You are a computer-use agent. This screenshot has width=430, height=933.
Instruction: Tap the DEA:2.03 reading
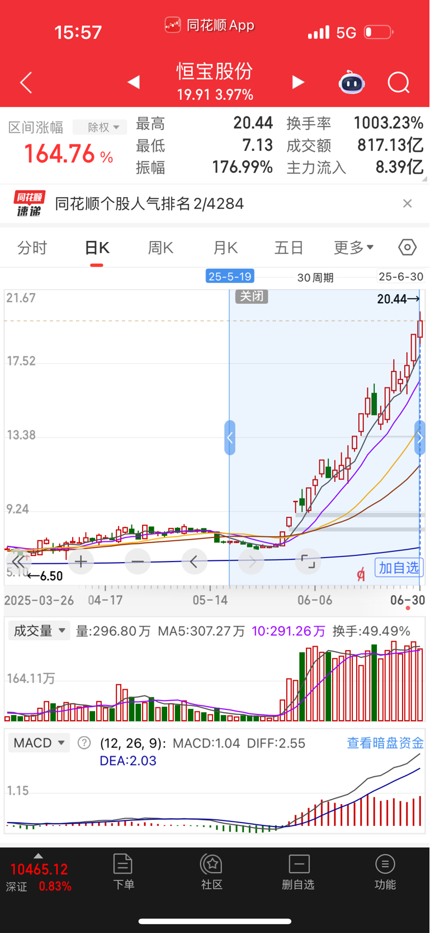[128, 761]
